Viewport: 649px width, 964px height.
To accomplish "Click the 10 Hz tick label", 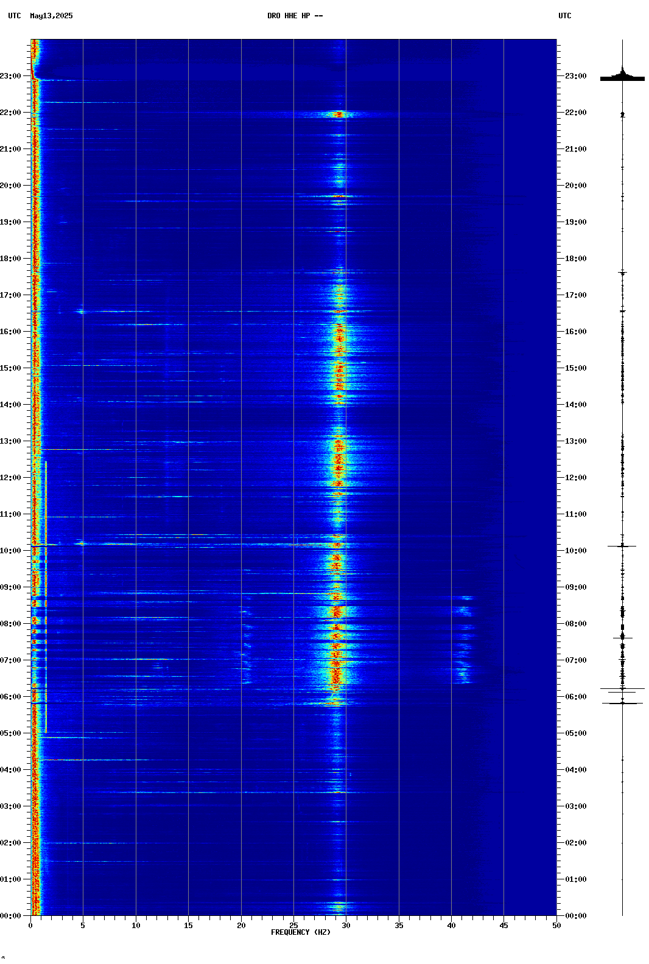I will point(136,926).
